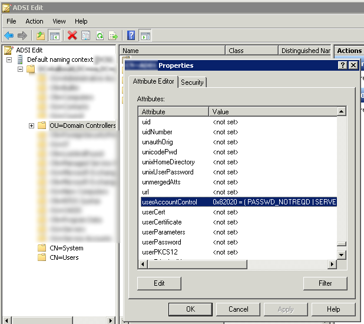Select the url attribute row
Viewport: 364px width, 324px height.
[239, 192]
